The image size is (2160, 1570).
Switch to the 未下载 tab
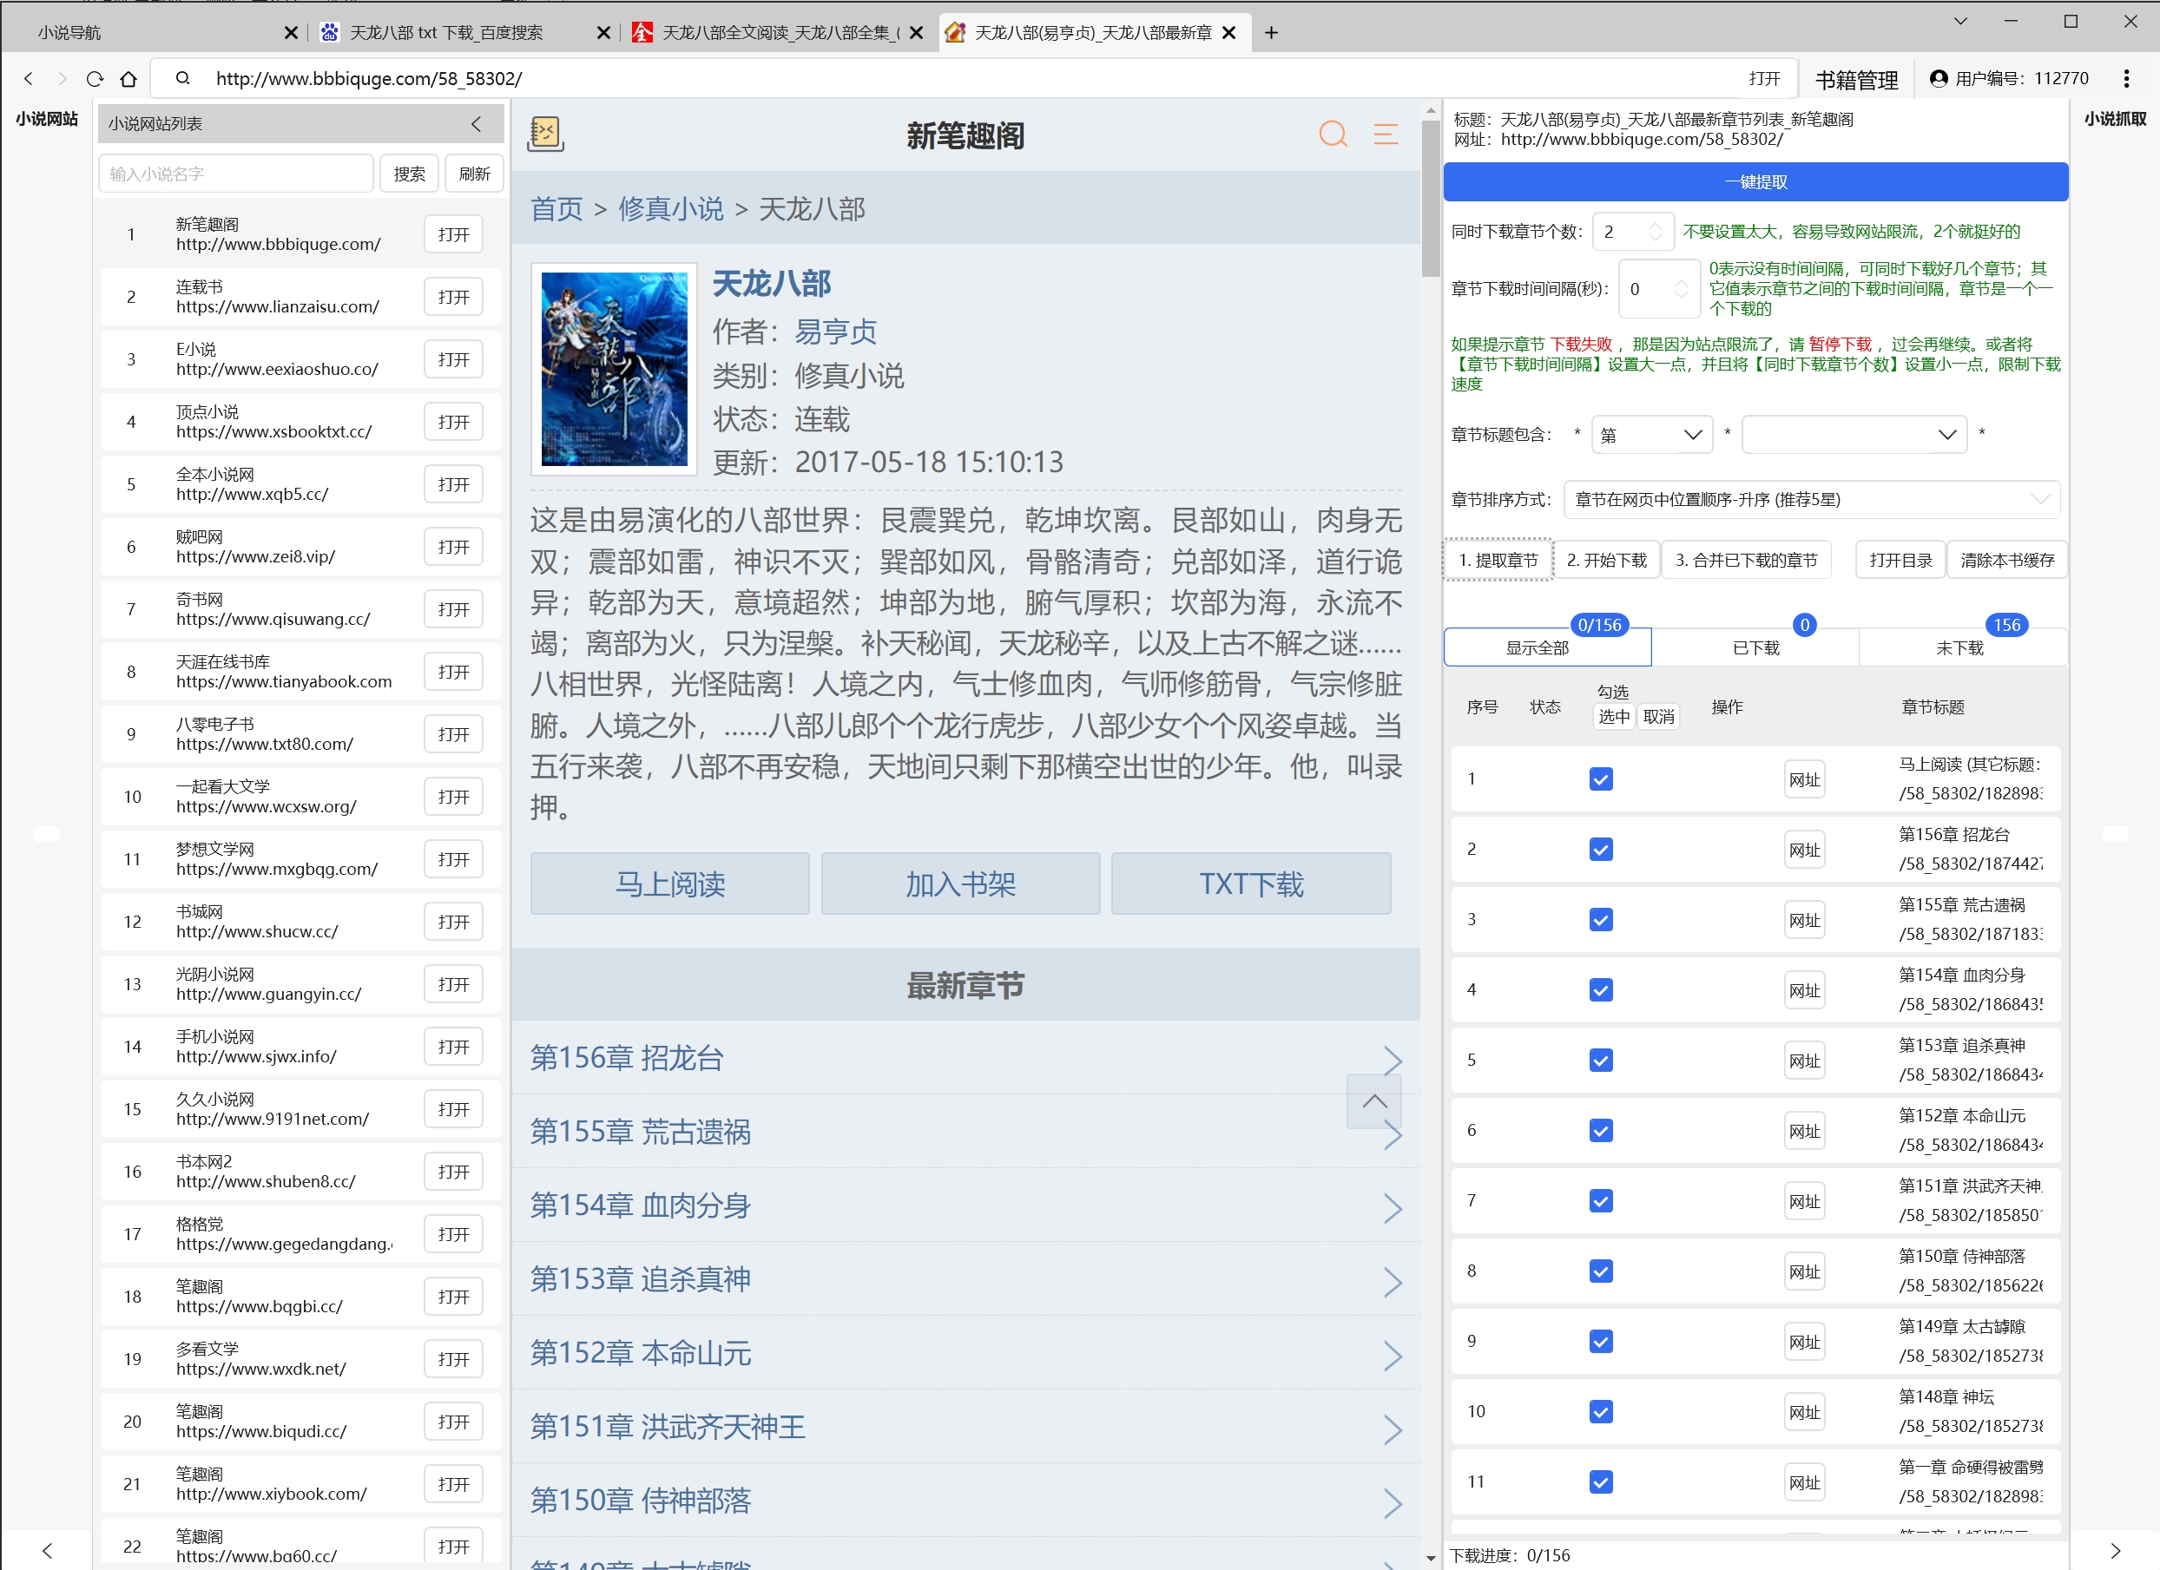pyautogui.click(x=1962, y=647)
